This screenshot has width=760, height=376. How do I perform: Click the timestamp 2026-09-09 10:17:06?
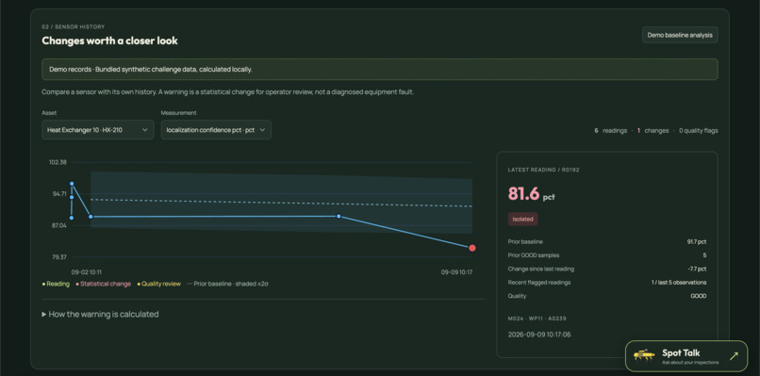click(539, 335)
